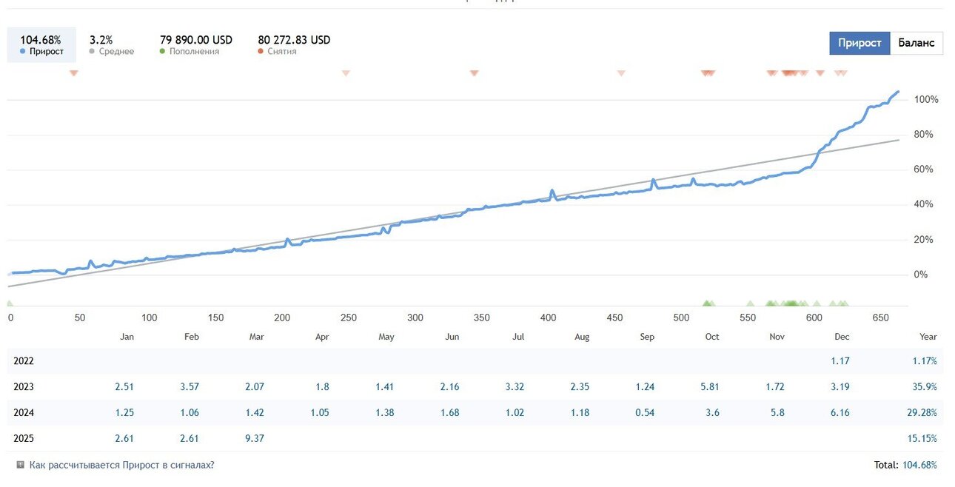This screenshot has height=487, width=955.
Task: Click the green dot next to Пополнения
Action: pyautogui.click(x=162, y=52)
